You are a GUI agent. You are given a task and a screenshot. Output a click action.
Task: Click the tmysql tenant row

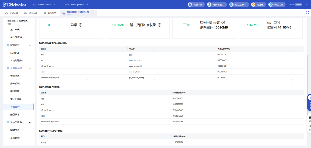(x=172, y=142)
